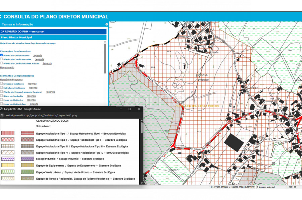Uncheck Planta de Ordenamento layer
The image size is (302, 200).
click(x=2, y=55)
